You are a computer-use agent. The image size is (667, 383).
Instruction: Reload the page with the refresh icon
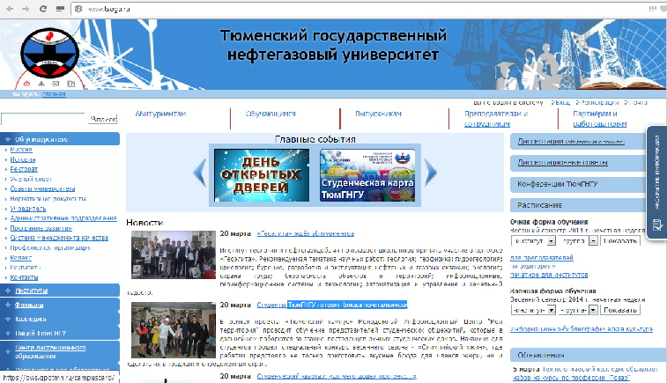[x=43, y=7]
